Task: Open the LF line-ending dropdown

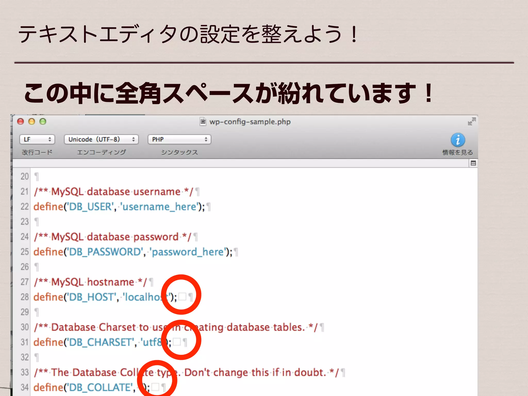Action: tap(37, 139)
